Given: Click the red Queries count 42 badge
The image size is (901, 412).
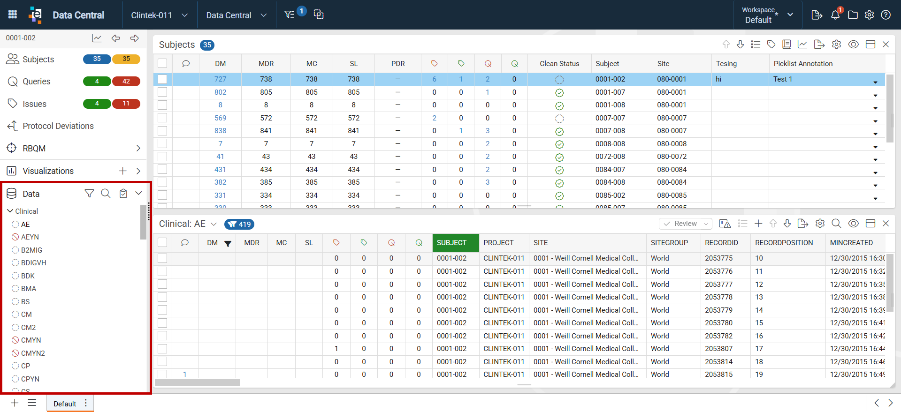Looking at the screenshot, I should [x=126, y=82].
